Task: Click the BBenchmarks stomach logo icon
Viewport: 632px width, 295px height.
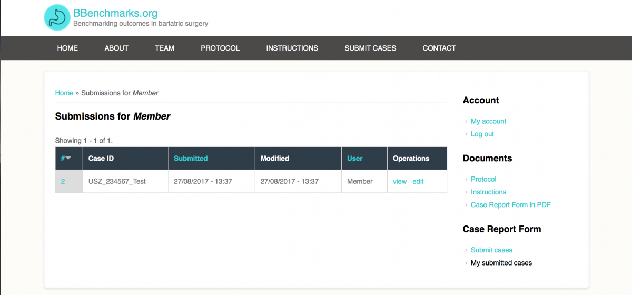Action: point(57,18)
